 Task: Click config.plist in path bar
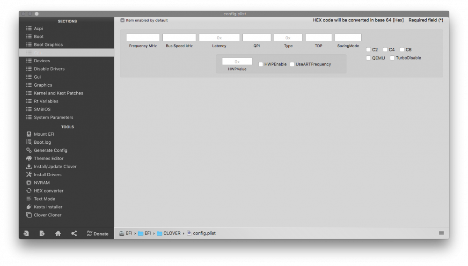point(201,233)
